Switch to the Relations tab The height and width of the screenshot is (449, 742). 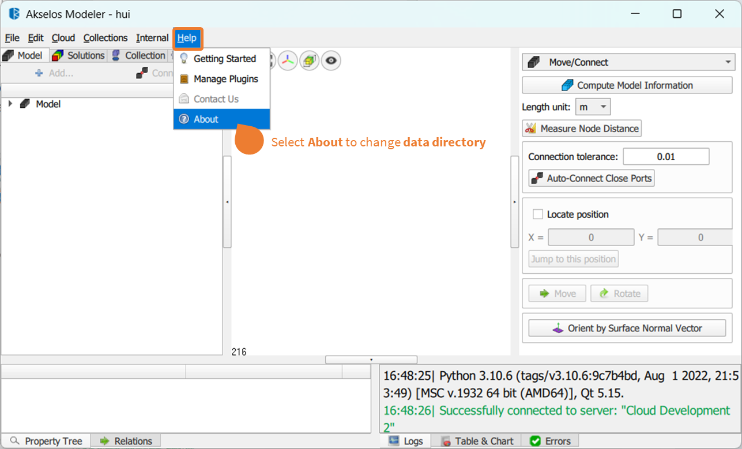[x=126, y=441]
